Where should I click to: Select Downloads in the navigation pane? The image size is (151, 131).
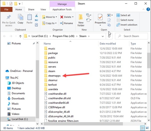tap(18, 99)
